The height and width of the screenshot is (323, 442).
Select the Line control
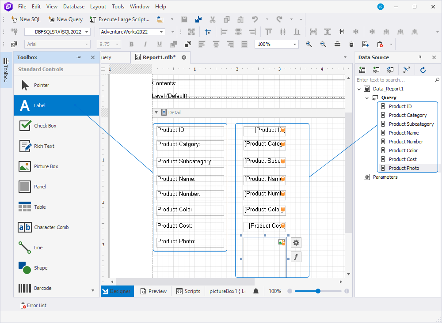coord(57,248)
